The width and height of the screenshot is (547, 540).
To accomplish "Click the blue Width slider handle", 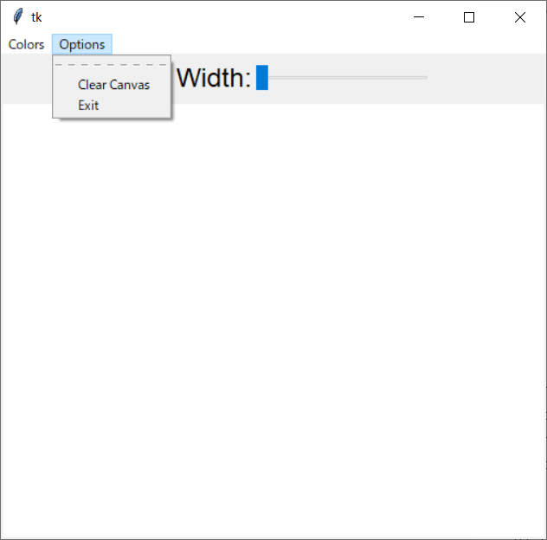I will coord(262,77).
